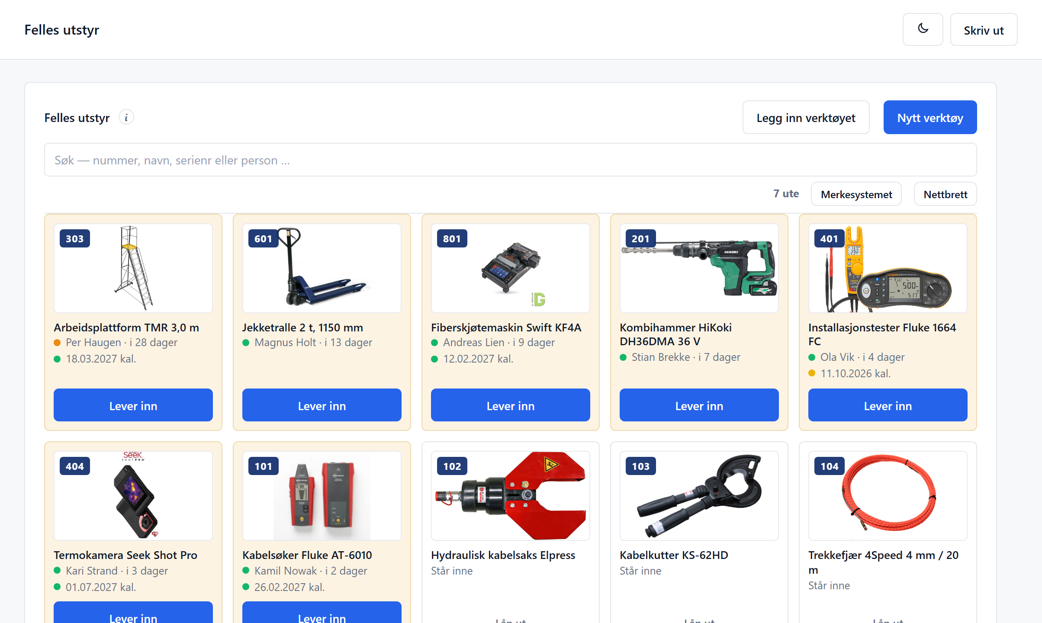
Task: Toggle dark mode with the moon icon
Action: [923, 29]
